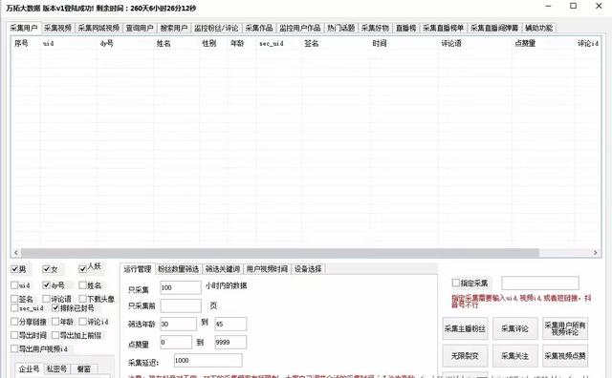This screenshot has height=378, width=612.
Task: Switch to the 筛选关键词 tab
Action: (223, 269)
